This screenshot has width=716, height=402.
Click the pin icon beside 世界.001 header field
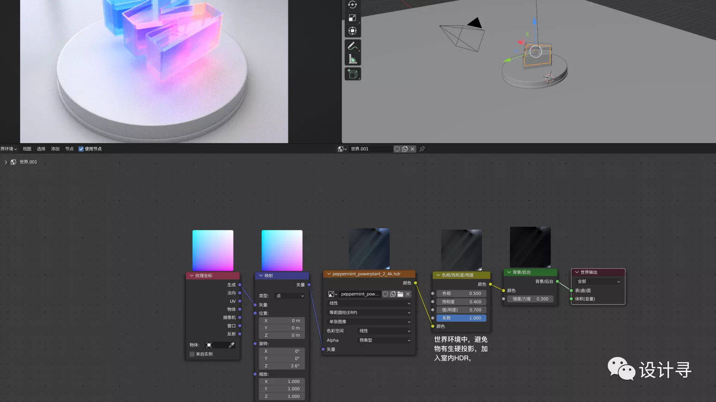pyautogui.click(x=422, y=149)
